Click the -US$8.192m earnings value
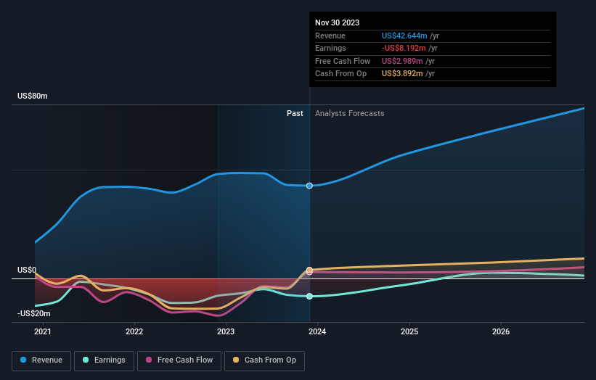This screenshot has height=380, width=596. pos(404,48)
